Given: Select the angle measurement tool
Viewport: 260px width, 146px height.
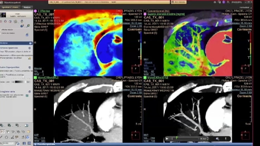Looking at the screenshot, I should coord(12,137).
